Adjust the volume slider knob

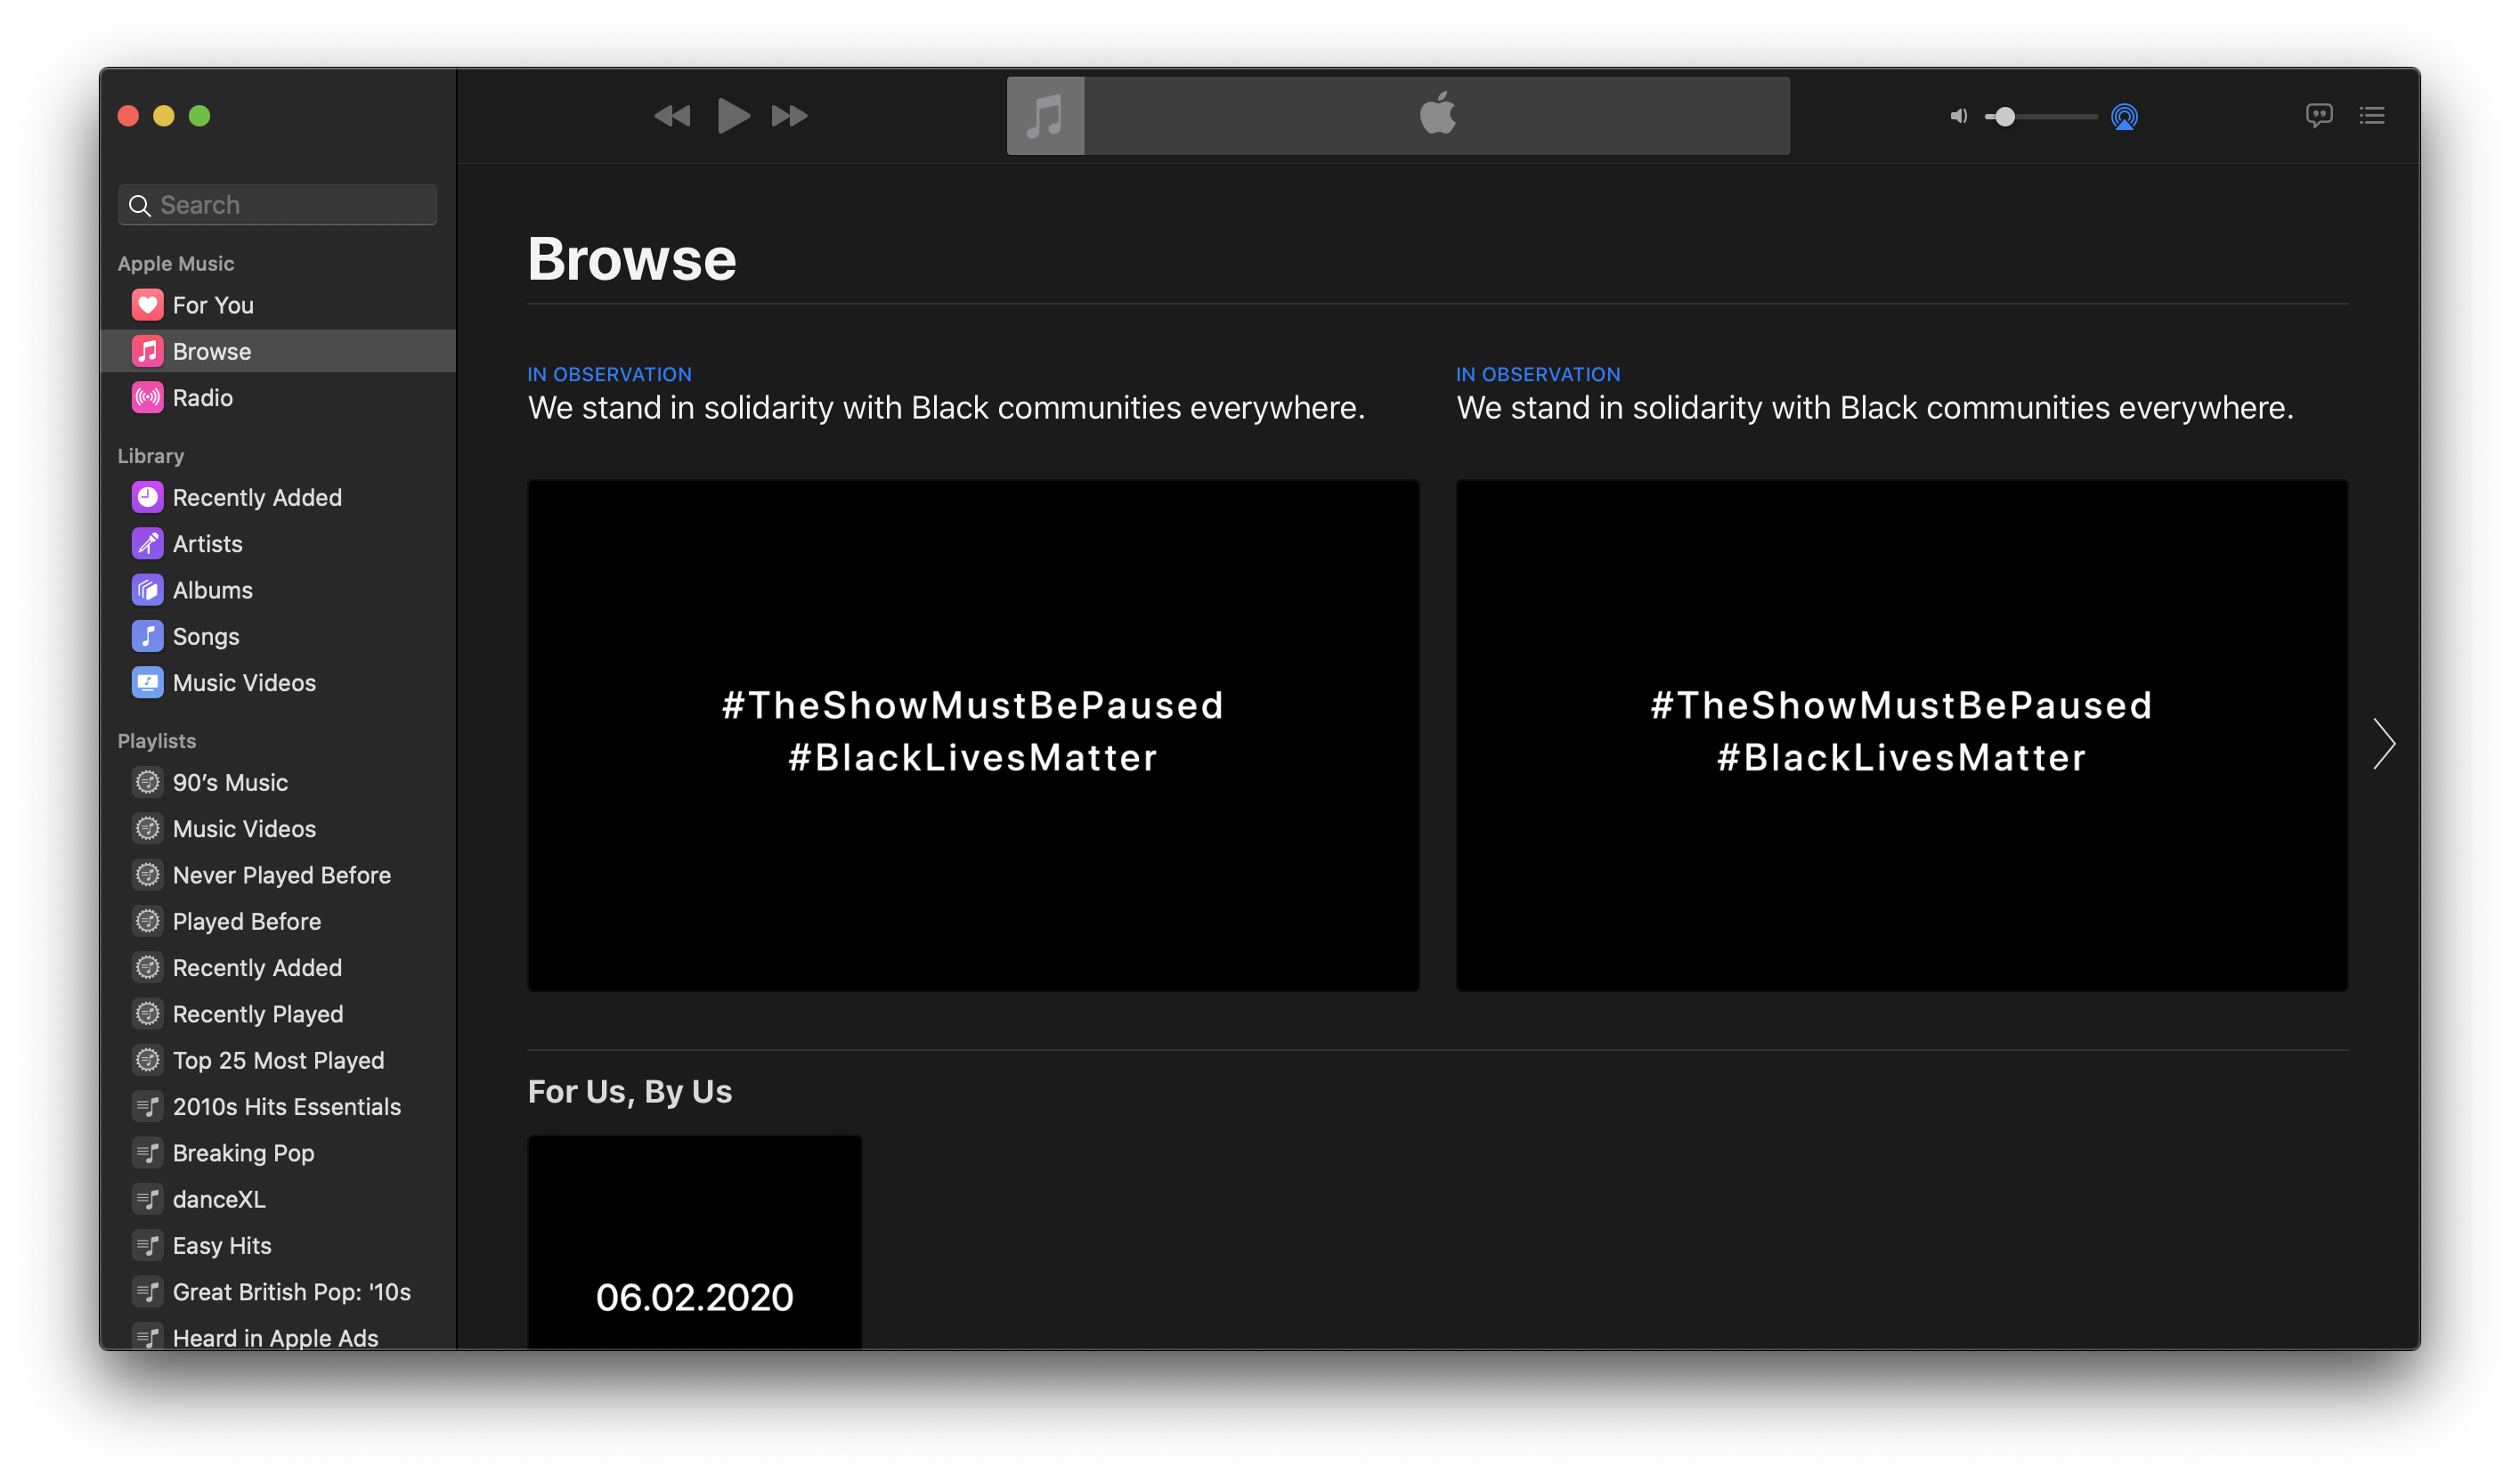[2005, 117]
